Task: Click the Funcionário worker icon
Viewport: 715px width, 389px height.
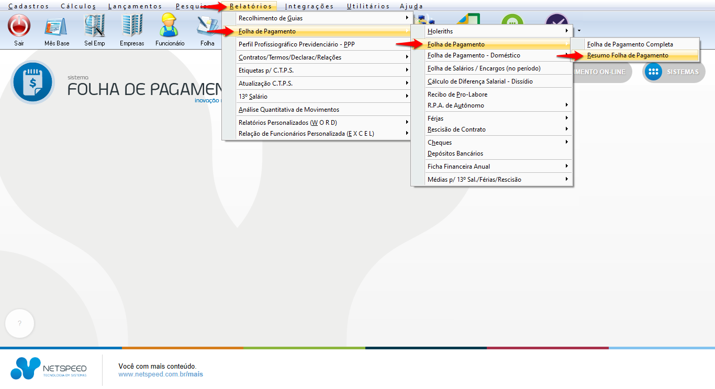Action: click(x=170, y=26)
